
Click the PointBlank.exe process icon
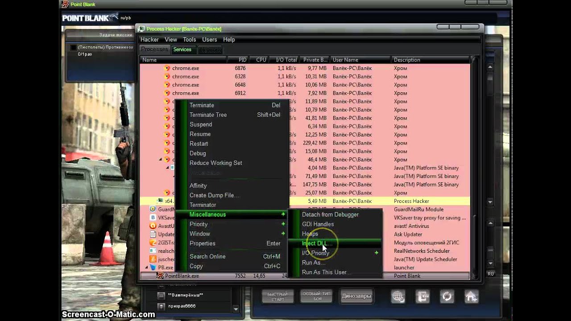pyautogui.click(x=160, y=276)
